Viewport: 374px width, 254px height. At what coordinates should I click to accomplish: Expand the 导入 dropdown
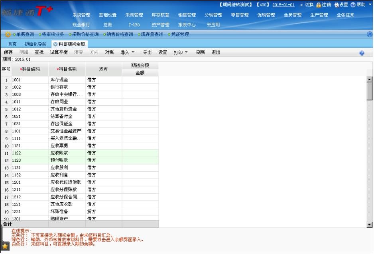[x=128, y=52]
